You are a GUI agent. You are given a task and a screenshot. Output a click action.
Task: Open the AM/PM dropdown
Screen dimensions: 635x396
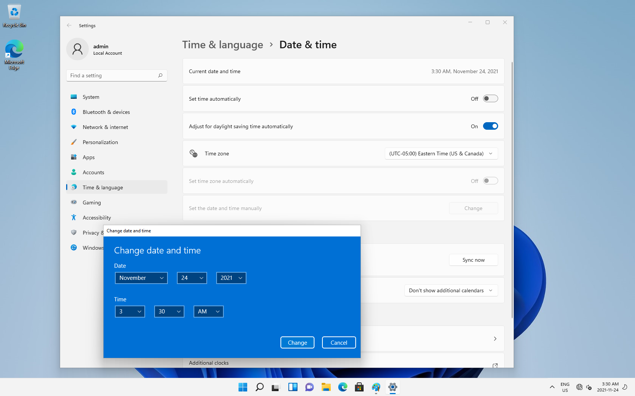208,312
